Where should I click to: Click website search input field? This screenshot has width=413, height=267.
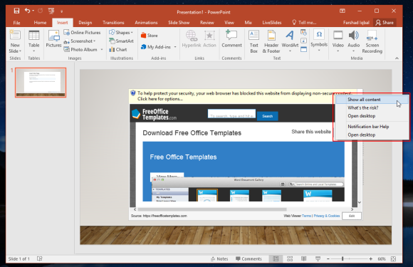pyautogui.click(x=231, y=114)
